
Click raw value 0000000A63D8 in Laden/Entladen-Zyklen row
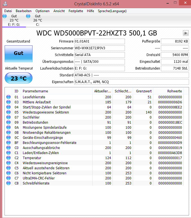click(x=170, y=153)
